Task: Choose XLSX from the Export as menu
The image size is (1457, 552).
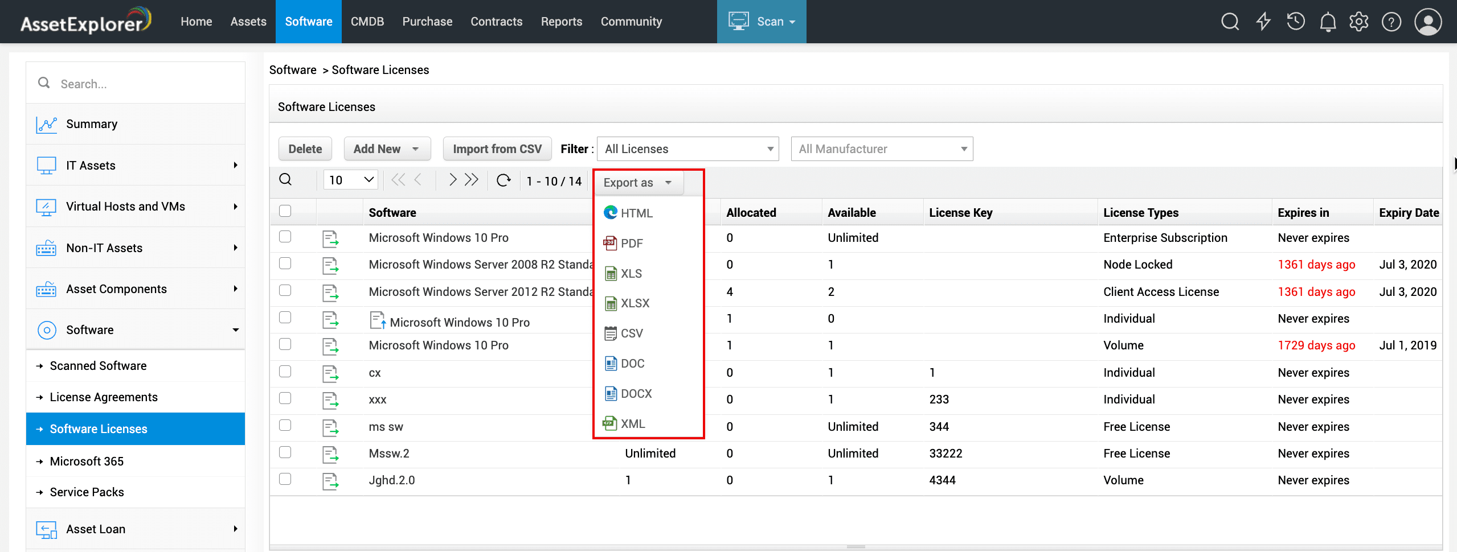Action: (x=635, y=303)
